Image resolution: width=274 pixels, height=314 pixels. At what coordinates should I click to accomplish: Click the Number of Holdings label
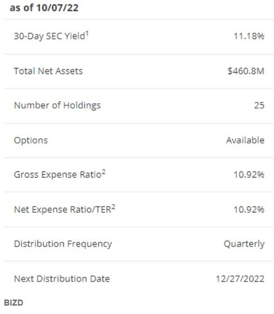(57, 106)
